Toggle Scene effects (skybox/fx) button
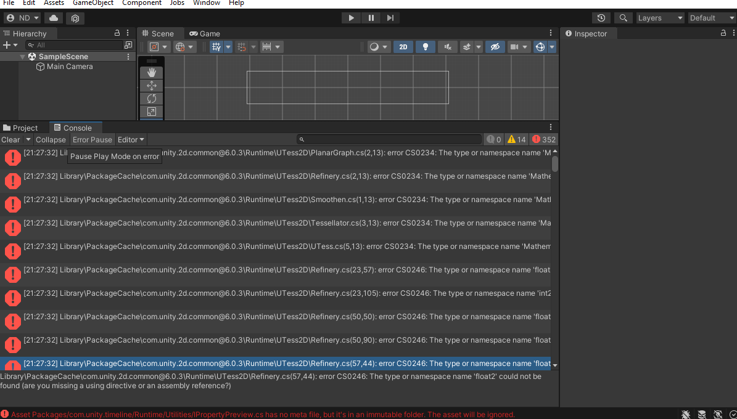 (x=467, y=47)
